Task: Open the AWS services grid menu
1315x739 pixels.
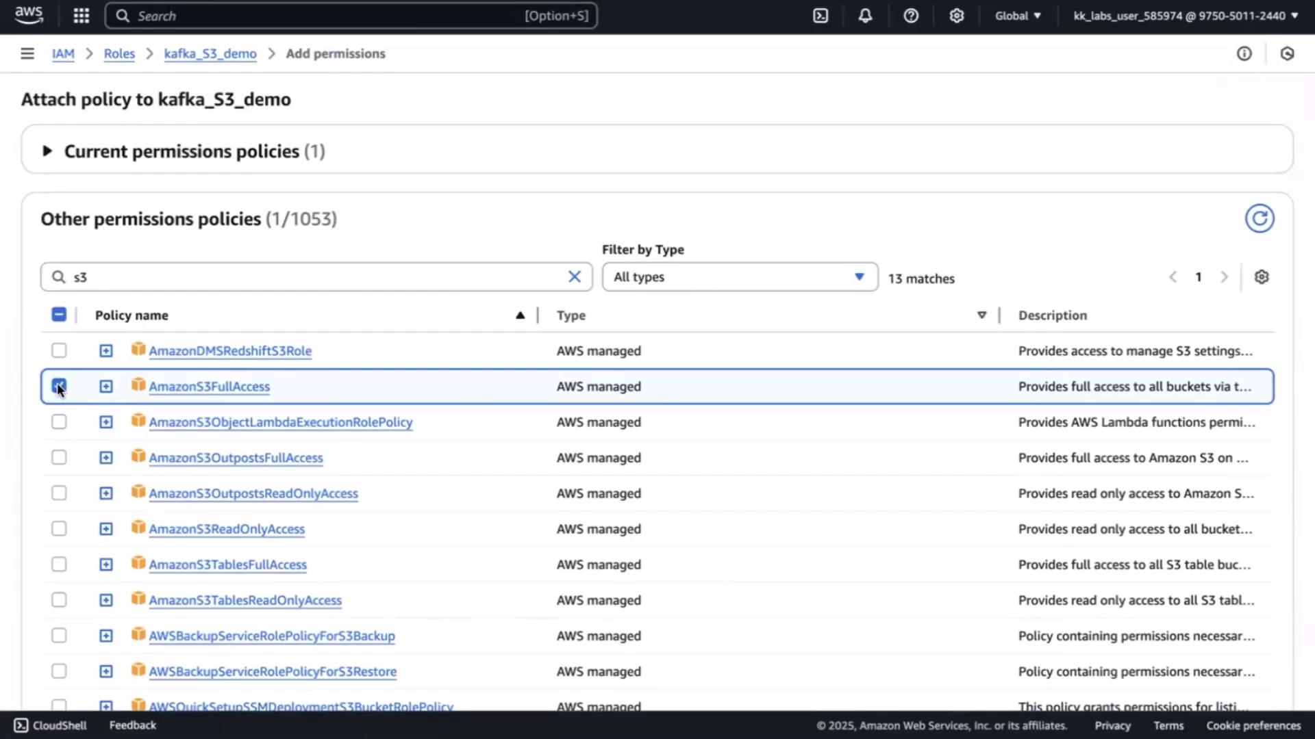Action: click(x=81, y=16)
